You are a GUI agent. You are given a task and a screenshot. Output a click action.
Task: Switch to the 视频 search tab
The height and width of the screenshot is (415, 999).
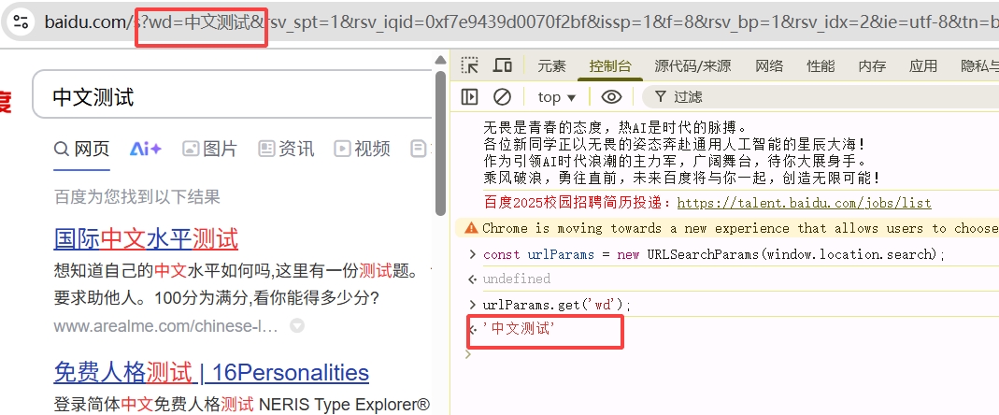click(362, 150)
